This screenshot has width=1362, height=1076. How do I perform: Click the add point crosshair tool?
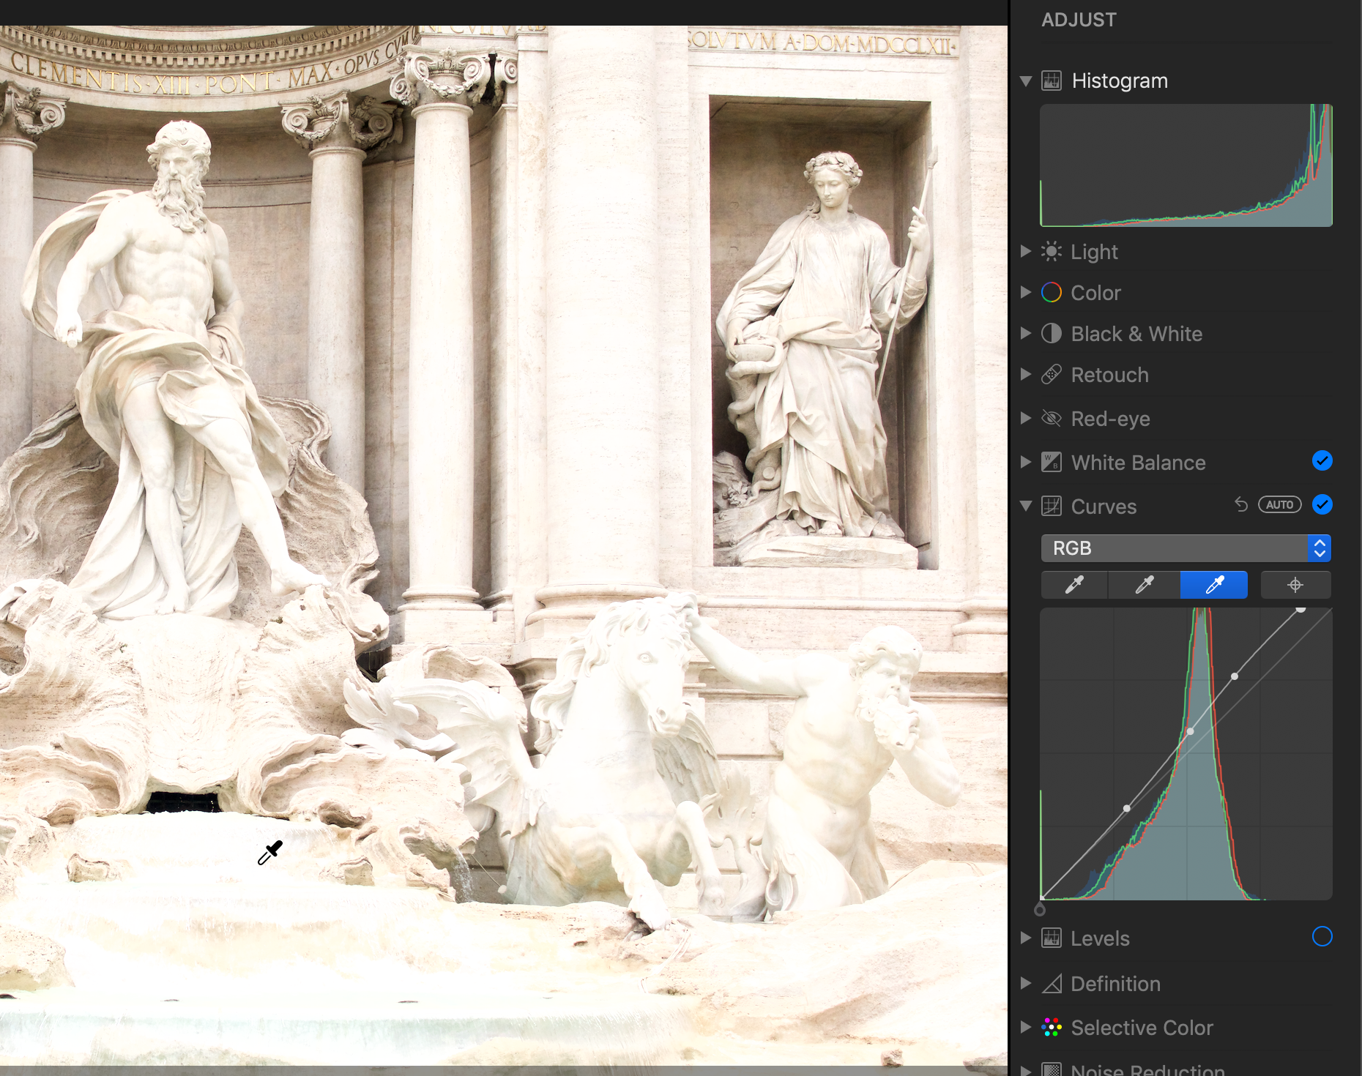1295,585
